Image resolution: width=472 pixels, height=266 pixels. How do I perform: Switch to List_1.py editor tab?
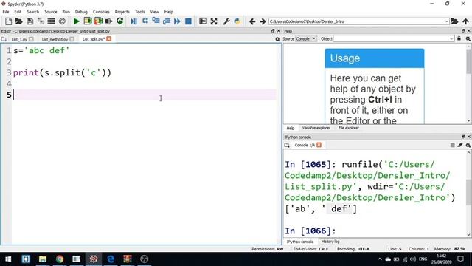pos(19,39)
